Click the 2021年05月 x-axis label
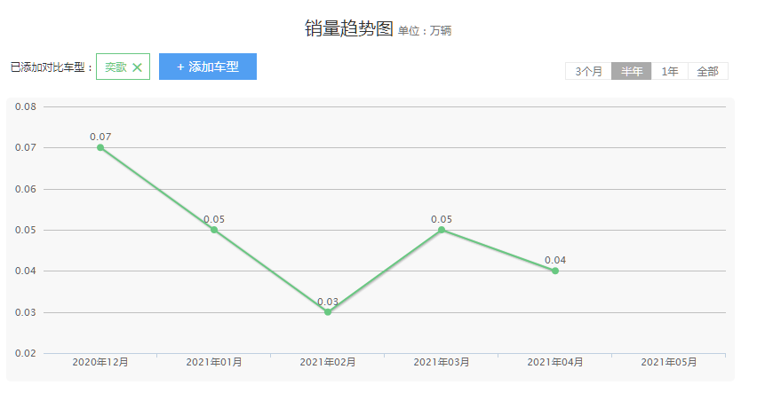 669,363
